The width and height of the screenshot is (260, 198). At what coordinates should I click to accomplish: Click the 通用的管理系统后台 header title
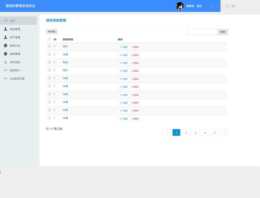(x=20, y=6)
